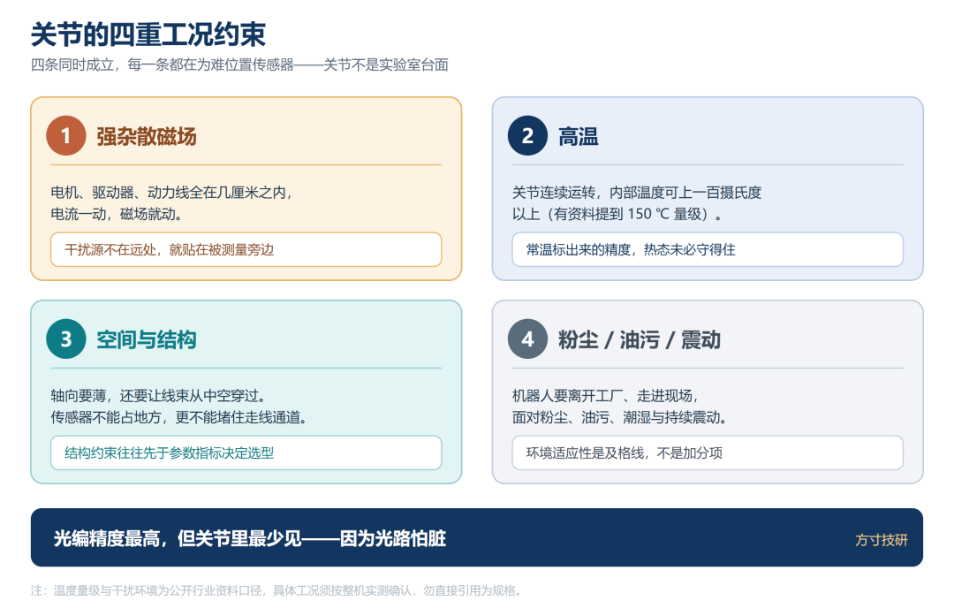Click the heading 粉尘 / 油污 / 震动

(x=639, y=339)
